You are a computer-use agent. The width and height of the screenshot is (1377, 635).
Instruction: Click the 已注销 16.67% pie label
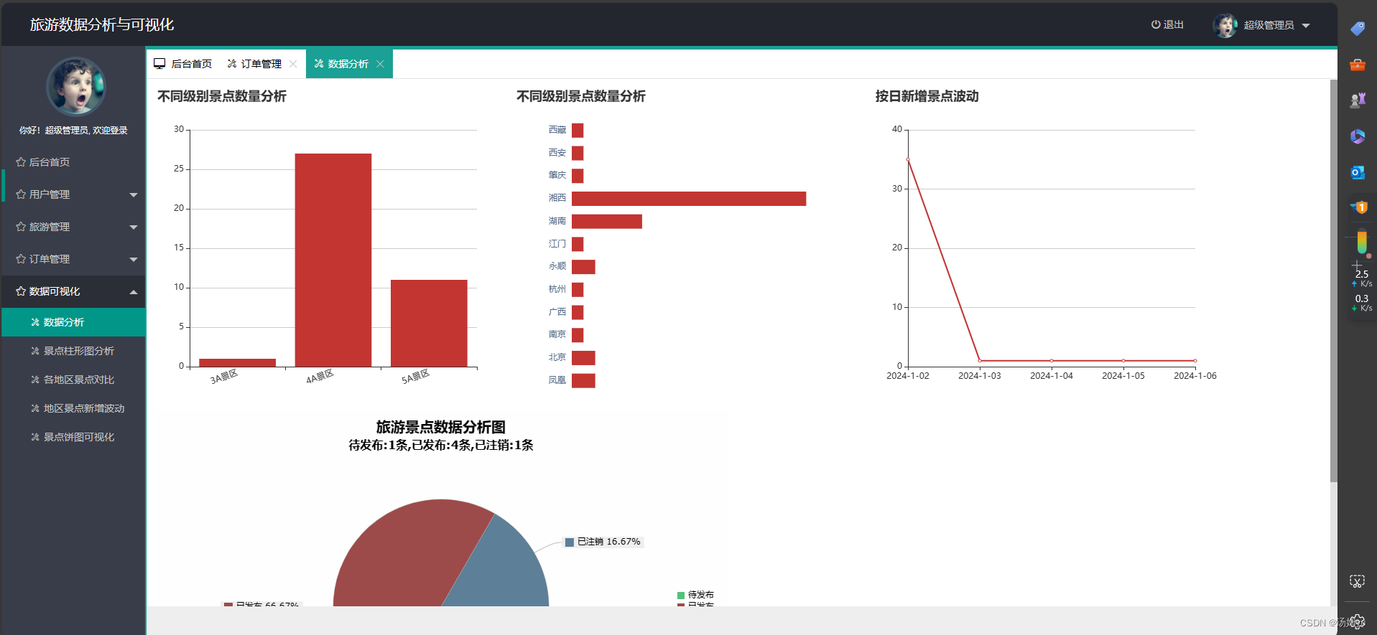click(x=603, y=542)
